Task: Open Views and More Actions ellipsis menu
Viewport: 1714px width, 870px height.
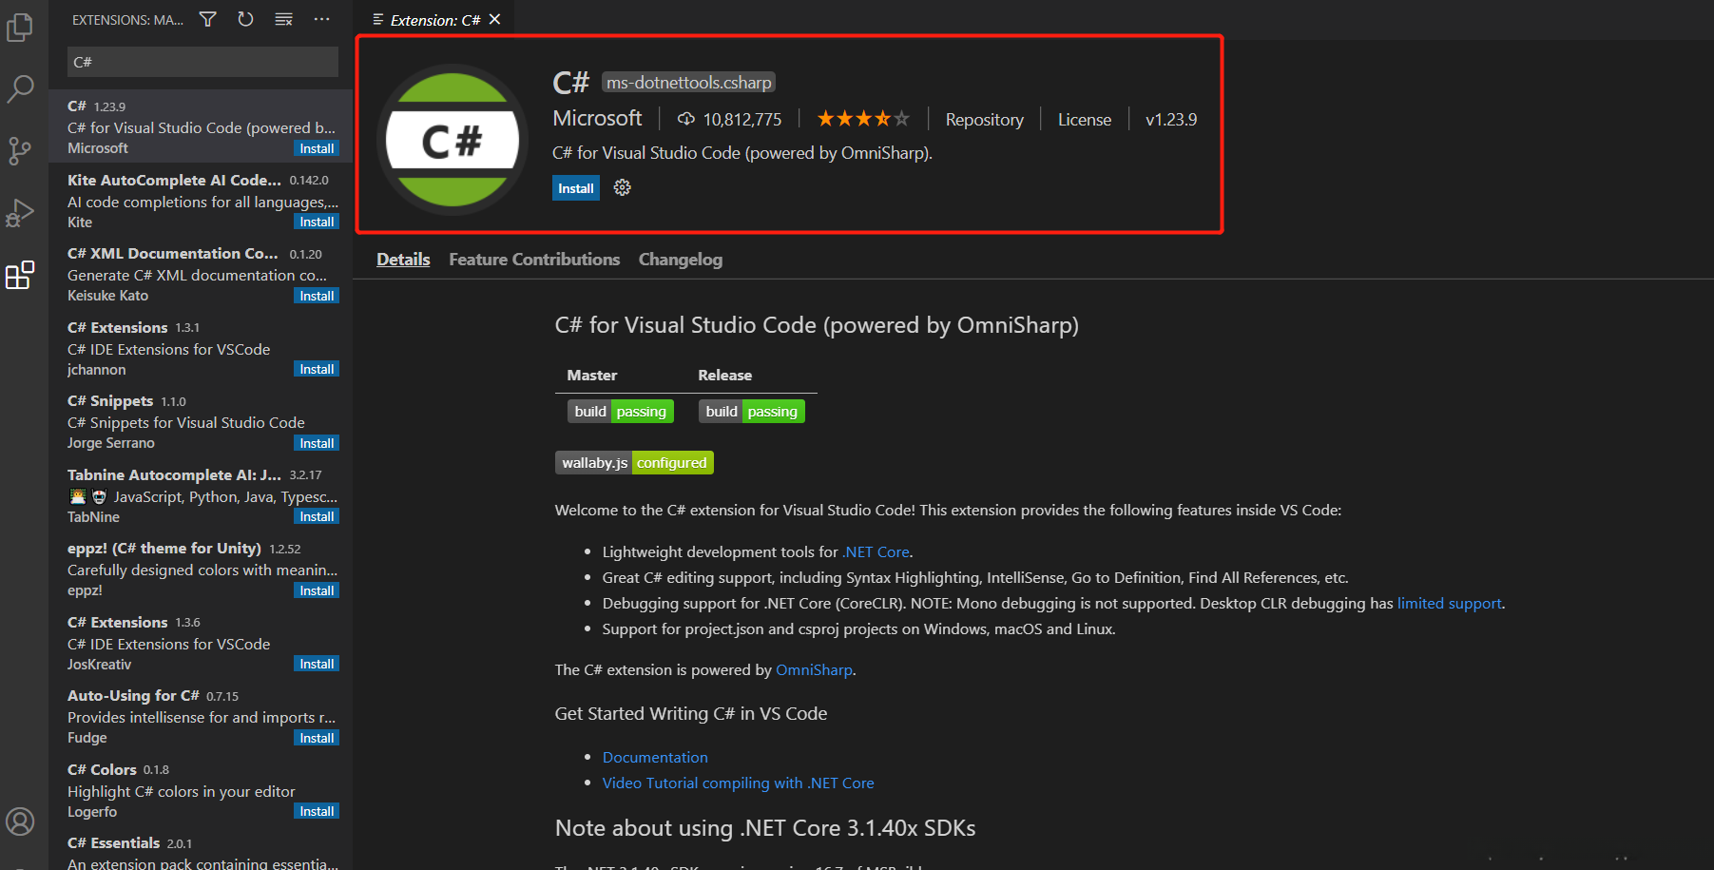Action: coord(322,19)
